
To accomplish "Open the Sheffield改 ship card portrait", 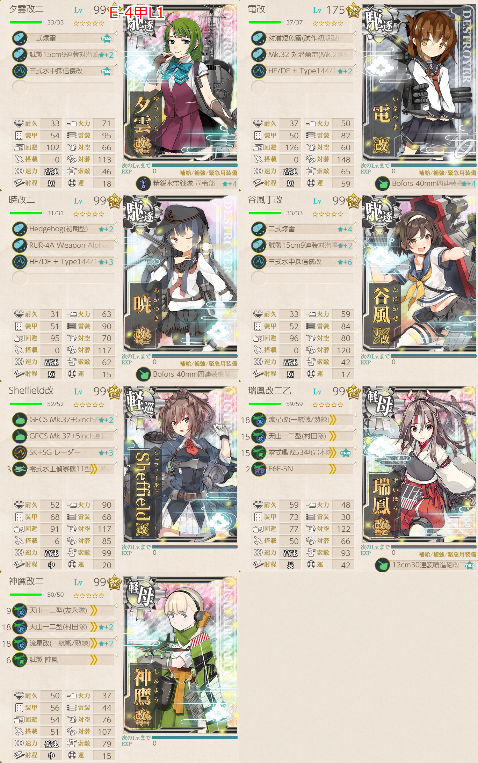I will [x=180, y=464].
